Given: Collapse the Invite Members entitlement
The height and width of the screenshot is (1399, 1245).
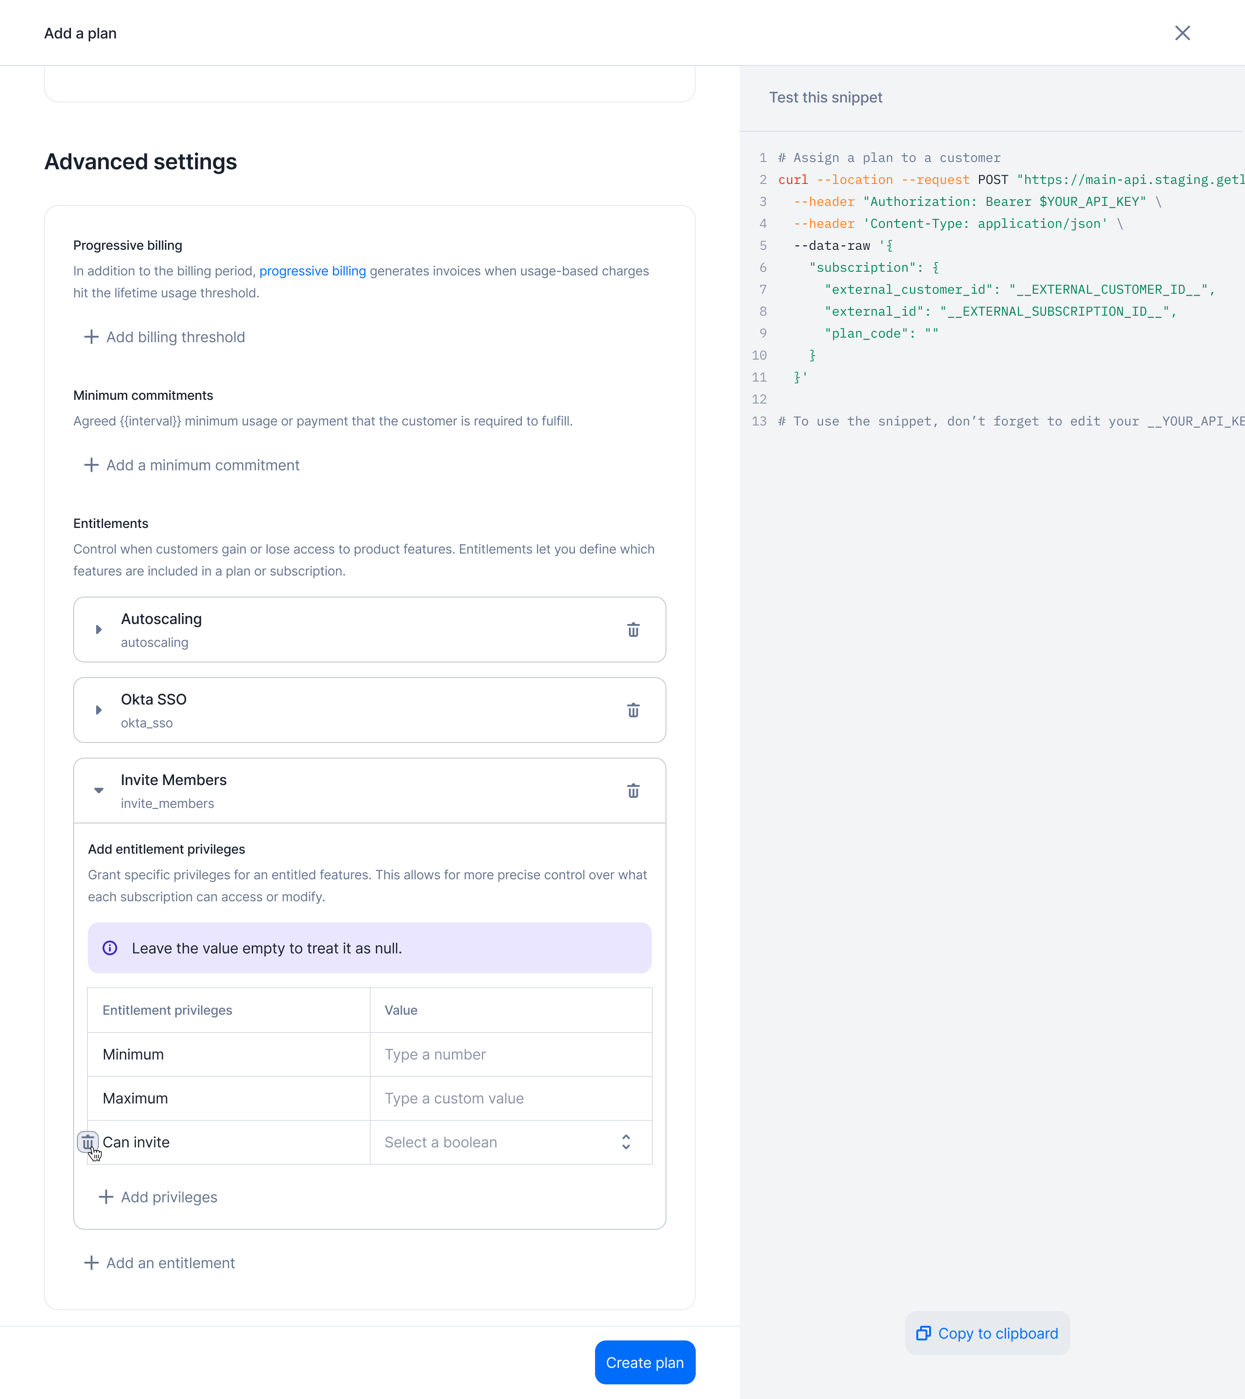Looking at the screenshot, I should [98, 791].
